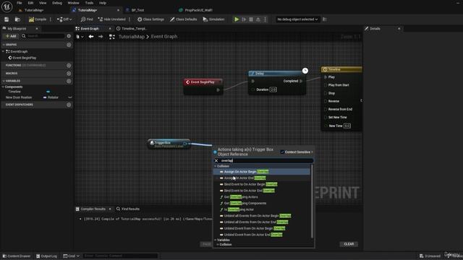
Task: Click the Find toolbar button
Action: point(87,19)
